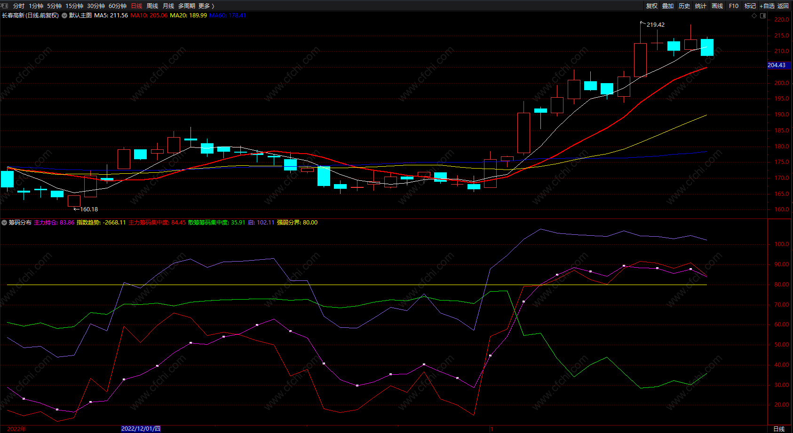This screenshot has width=793, height=433.
Task: Open the 画线 drawing tools
Action: pos(717,6)
